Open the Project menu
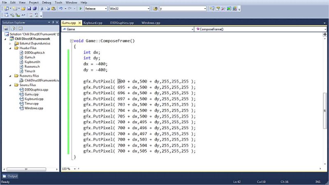Screen dimensions: 329x185 (x=34, y=2)
